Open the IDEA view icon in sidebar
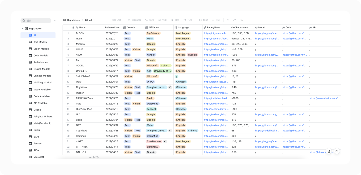This screenshot has width=361, height=175. (30, 150)
